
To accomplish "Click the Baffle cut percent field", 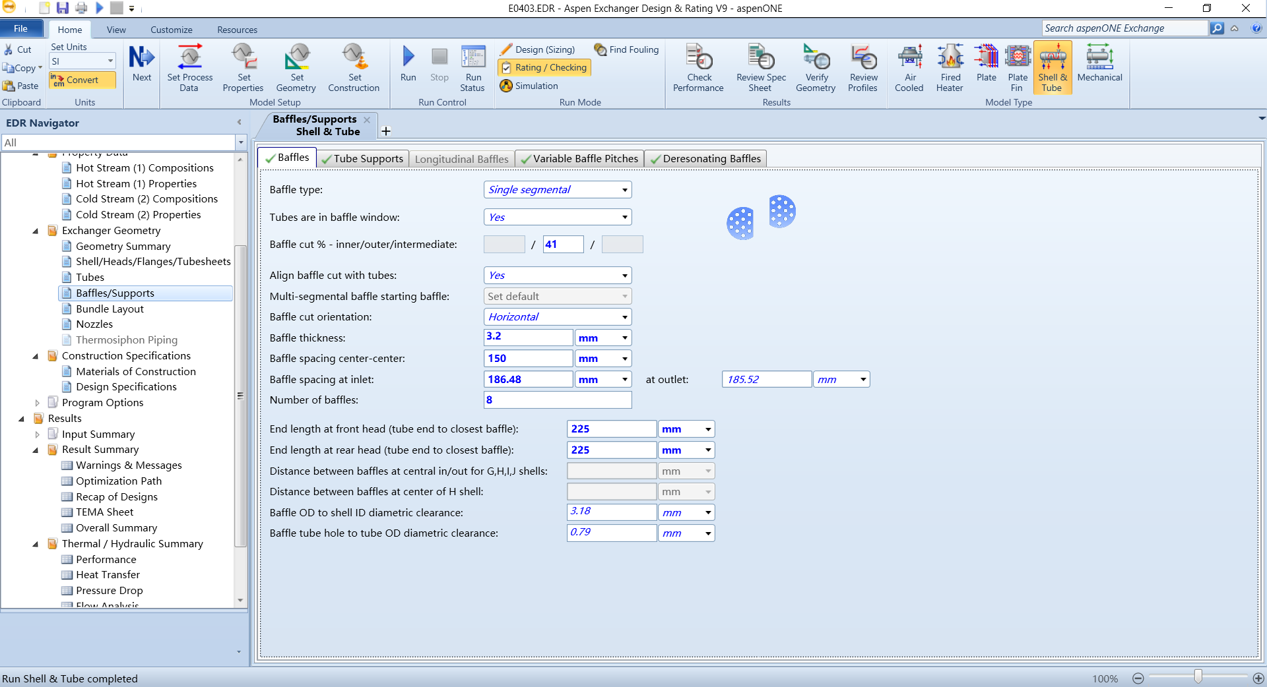I will 563,245.
